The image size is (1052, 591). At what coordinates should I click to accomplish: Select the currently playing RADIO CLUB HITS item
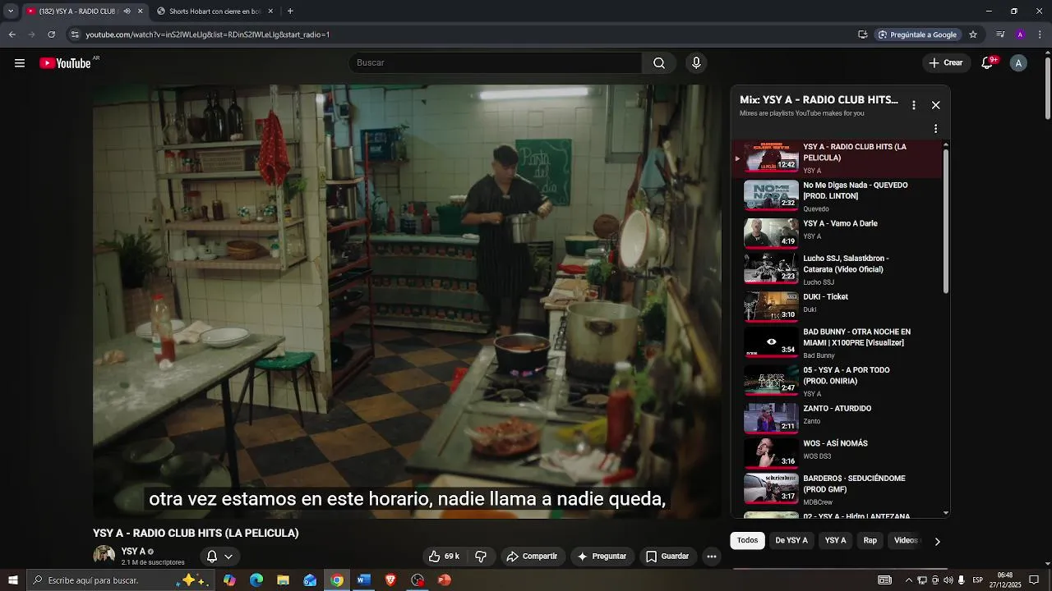837,158
